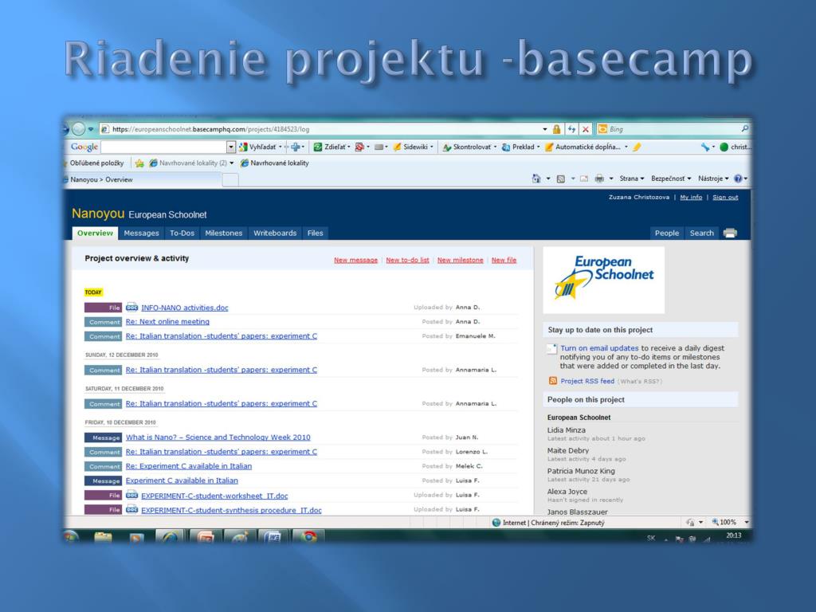Open a new browser tab button

click(x=230, y=180)
